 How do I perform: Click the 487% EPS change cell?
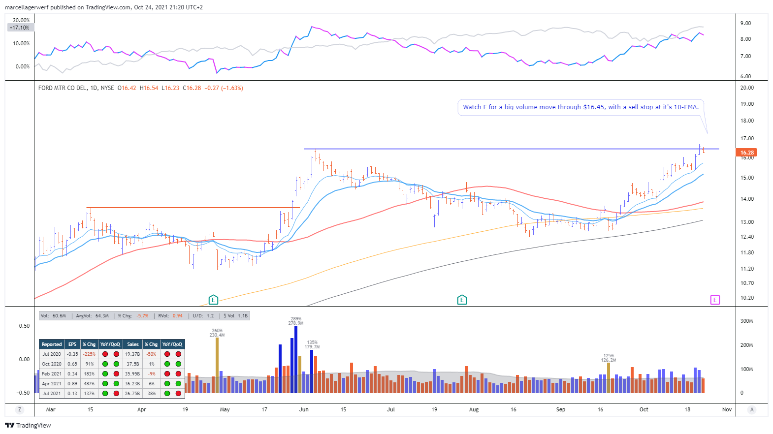(89, 384)
